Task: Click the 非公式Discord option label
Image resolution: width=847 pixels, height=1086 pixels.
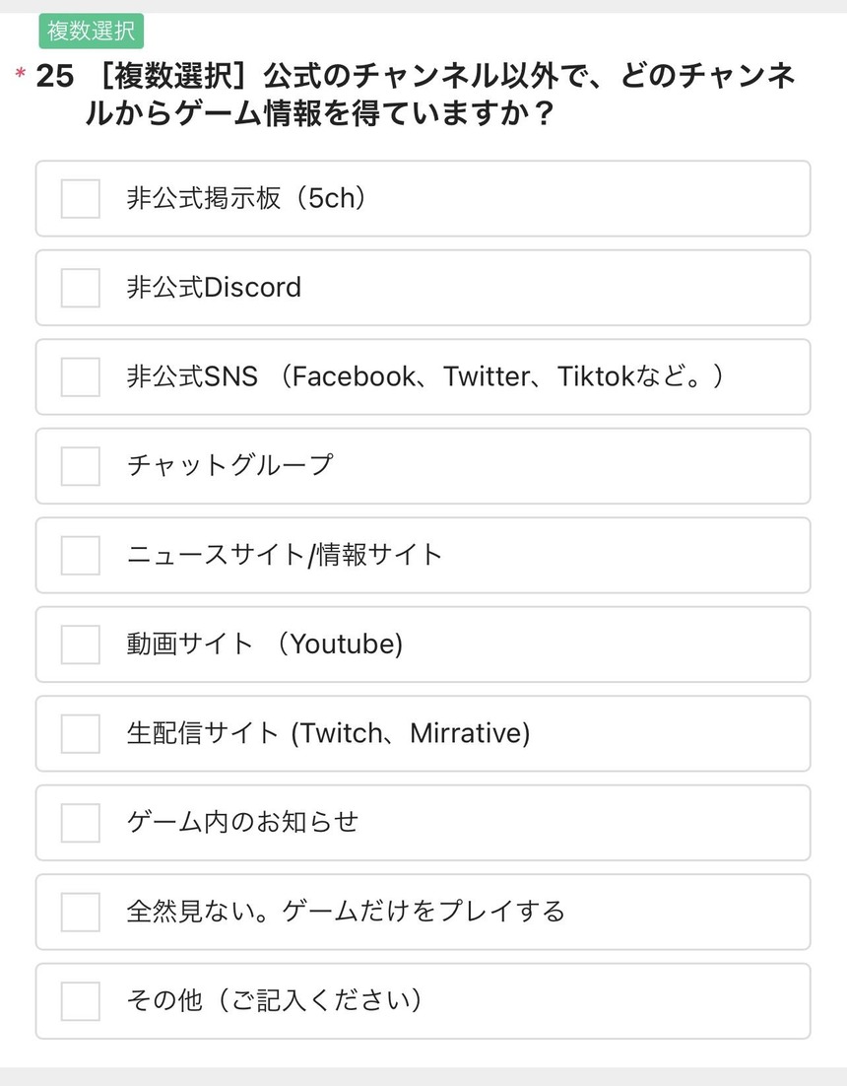Action: pyautogui.click(x=214, y=288)
